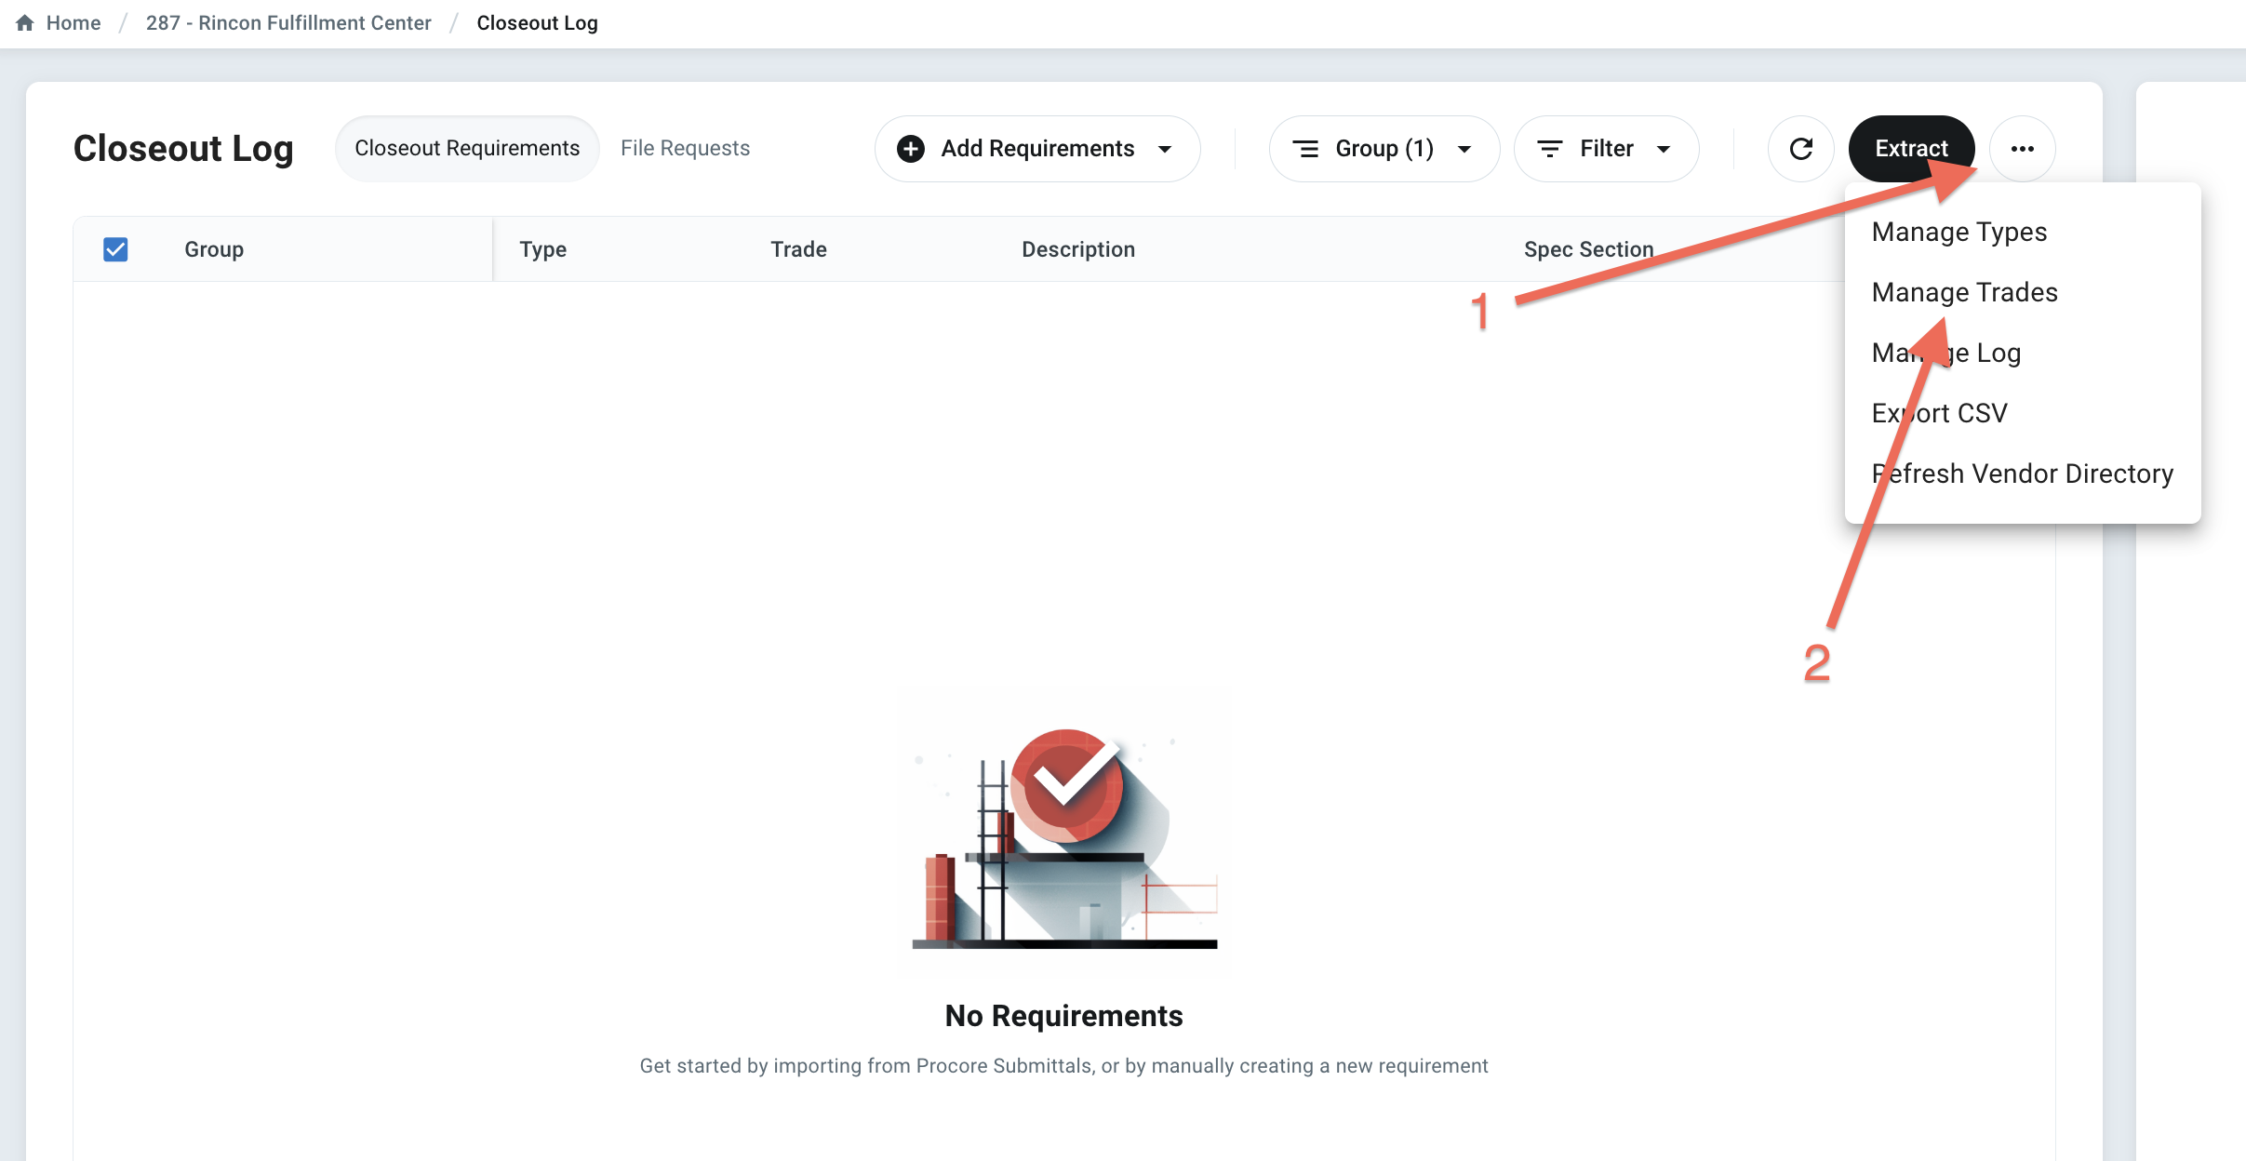
Task: Select Manage Trades menu entry
Action: click(1964, 292)
